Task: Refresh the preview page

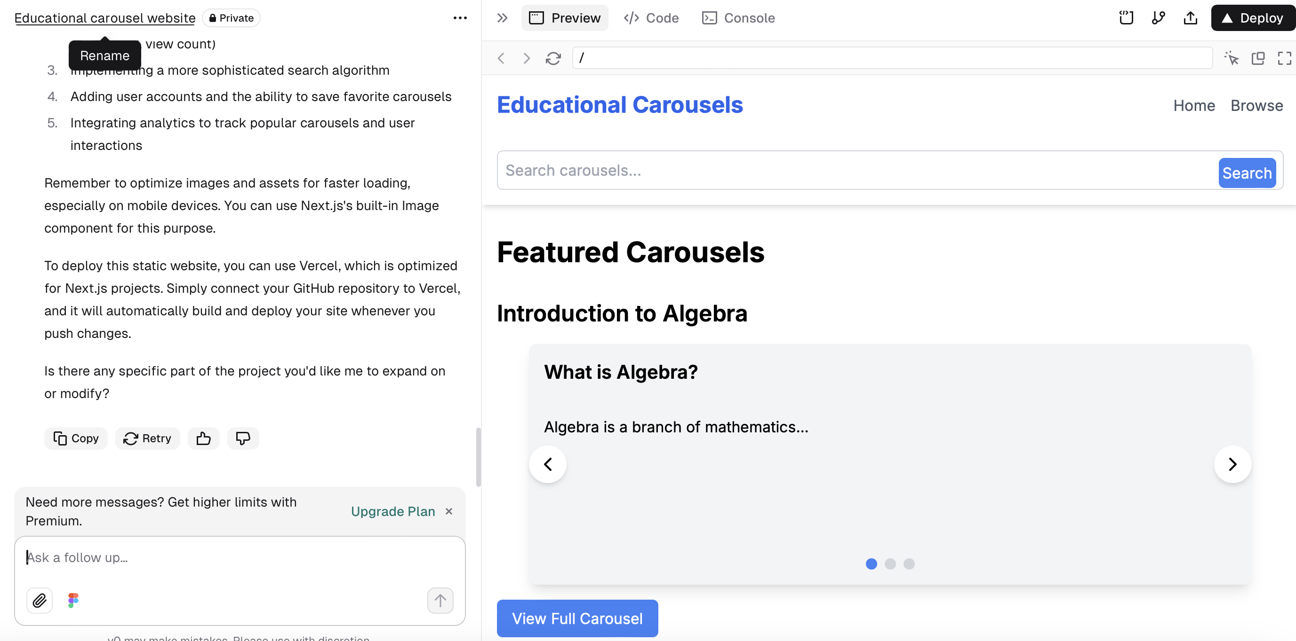Action: pyautogui.click(x=553, y=58)
